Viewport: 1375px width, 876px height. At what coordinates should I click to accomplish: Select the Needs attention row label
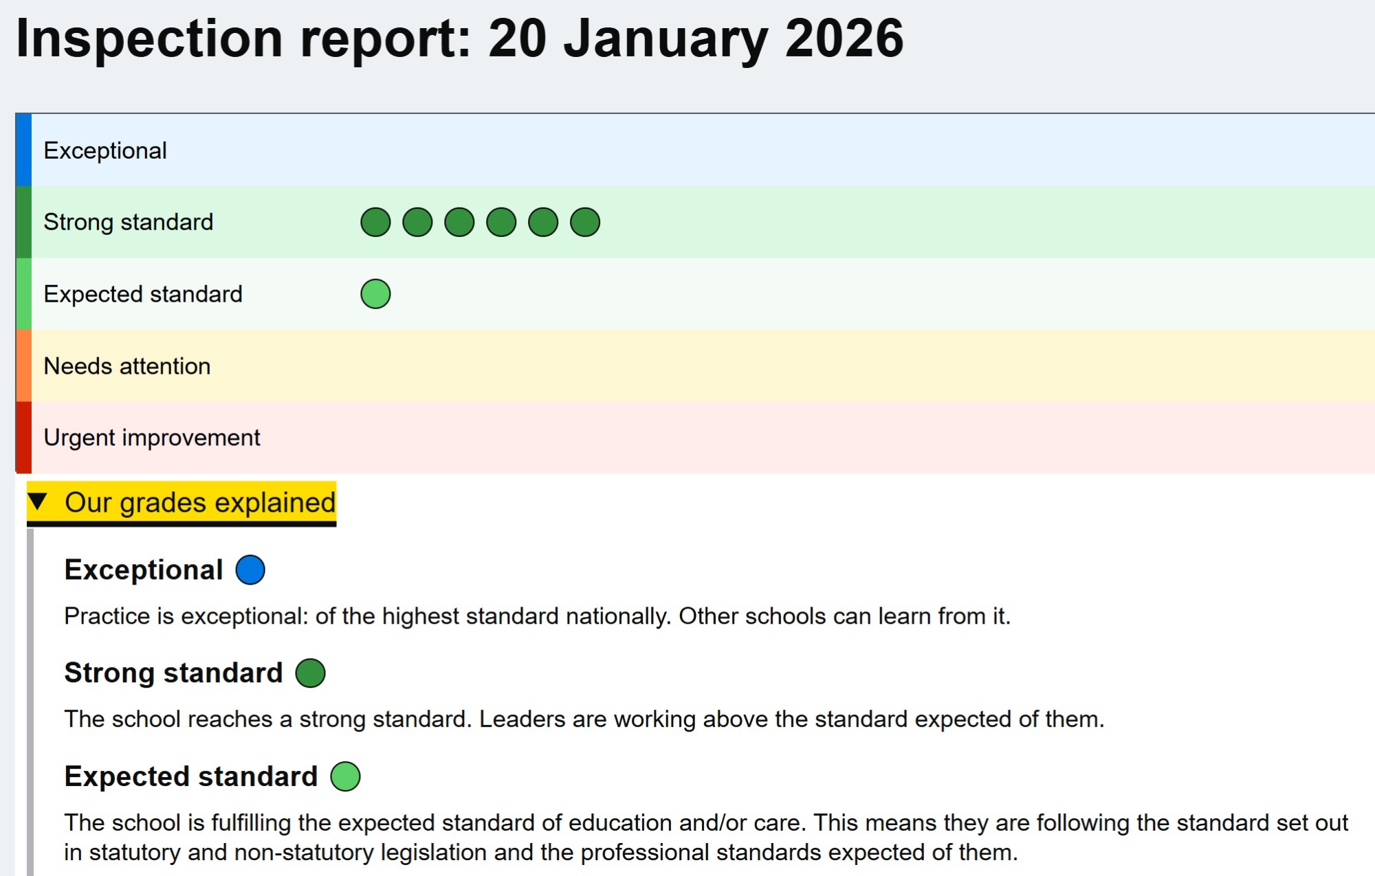[127, 366]
